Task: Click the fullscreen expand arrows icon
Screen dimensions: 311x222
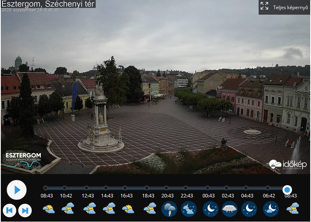Action: [x=264, y=6]
